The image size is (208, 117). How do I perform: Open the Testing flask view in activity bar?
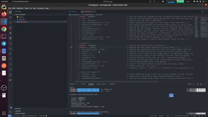coord(10,74)
